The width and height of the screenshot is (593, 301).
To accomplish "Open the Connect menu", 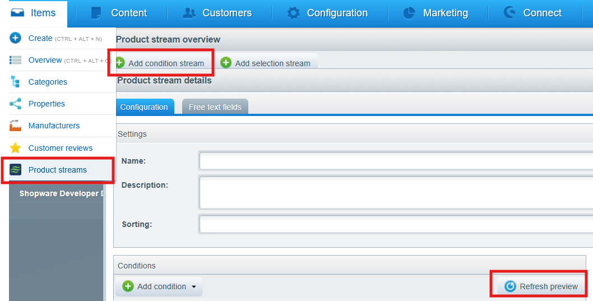I will point(532,13).
